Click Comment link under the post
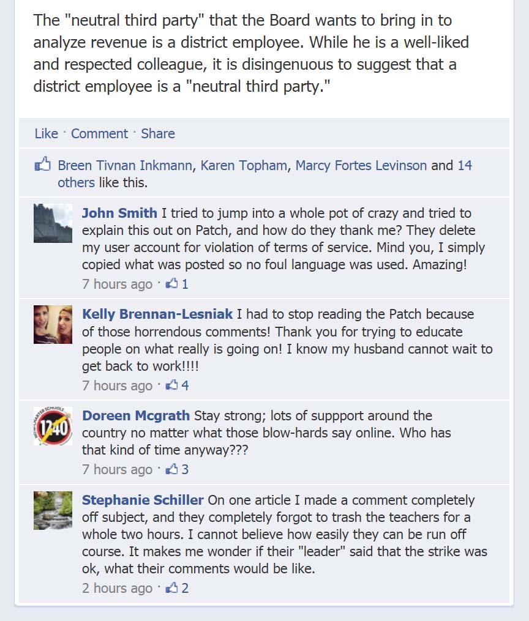The height and width of the screenshot is (621, 529). (99, 133)
